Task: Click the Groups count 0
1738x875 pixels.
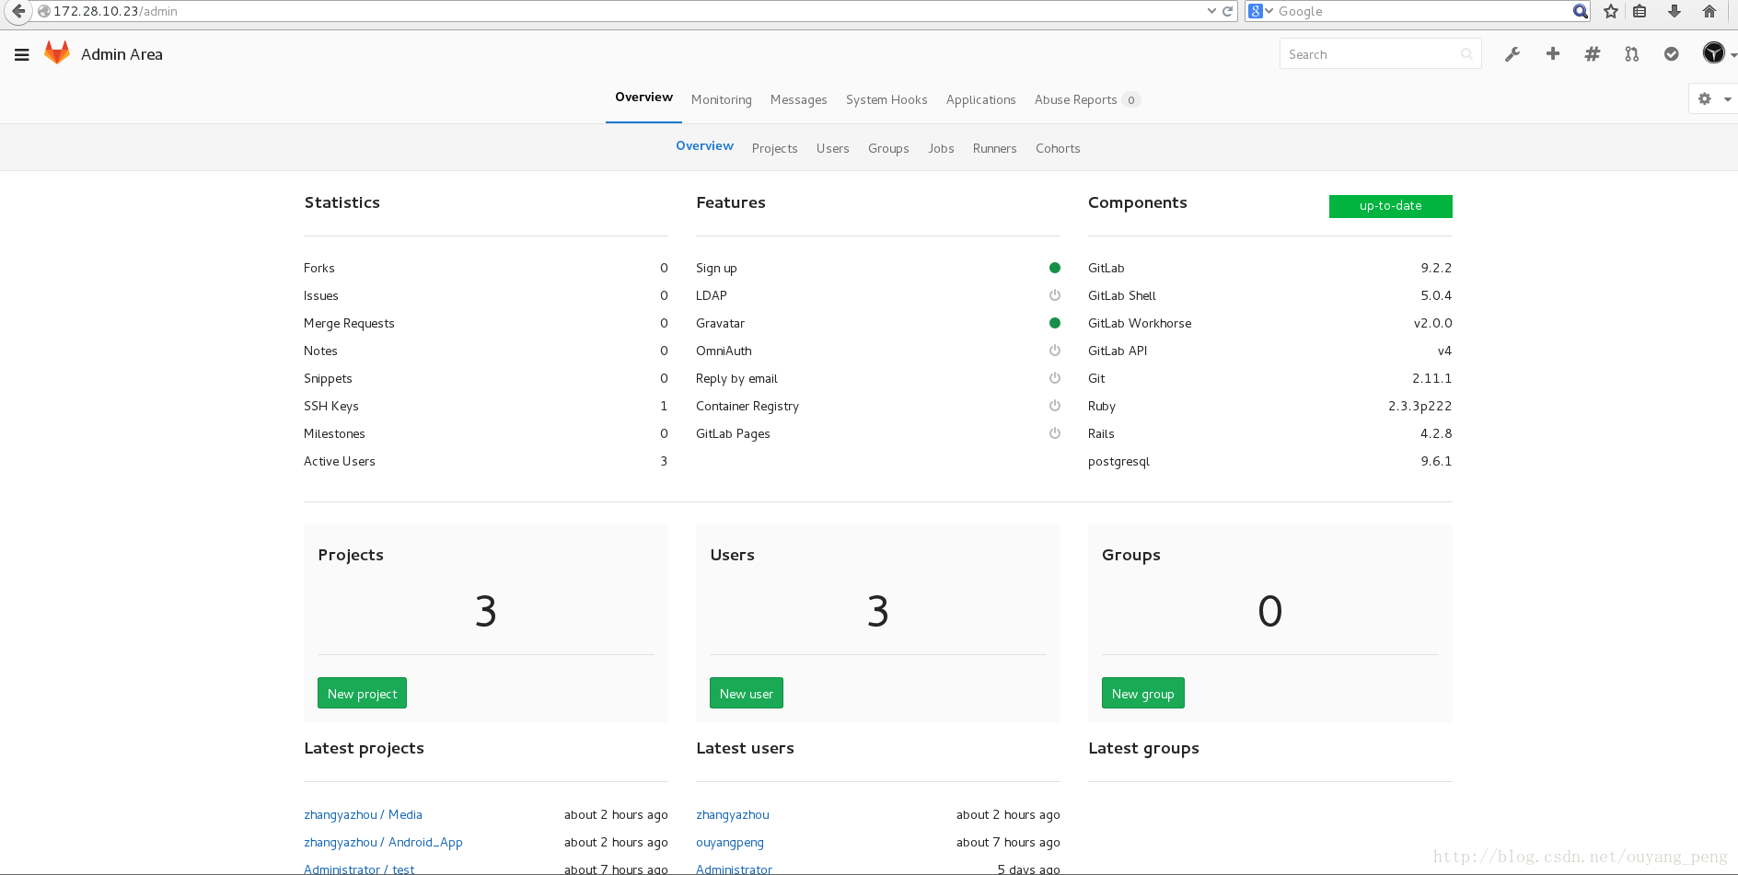Action: coord(1270,611)
